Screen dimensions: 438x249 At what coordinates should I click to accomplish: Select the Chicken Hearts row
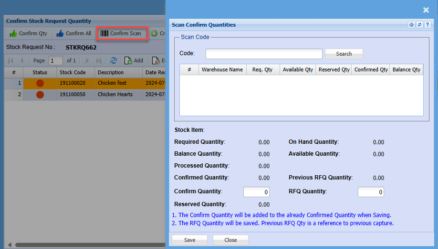[115, 94]
